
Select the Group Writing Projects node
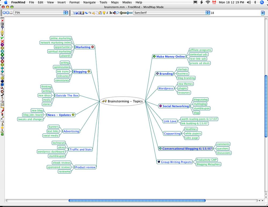tap(175, 162)
